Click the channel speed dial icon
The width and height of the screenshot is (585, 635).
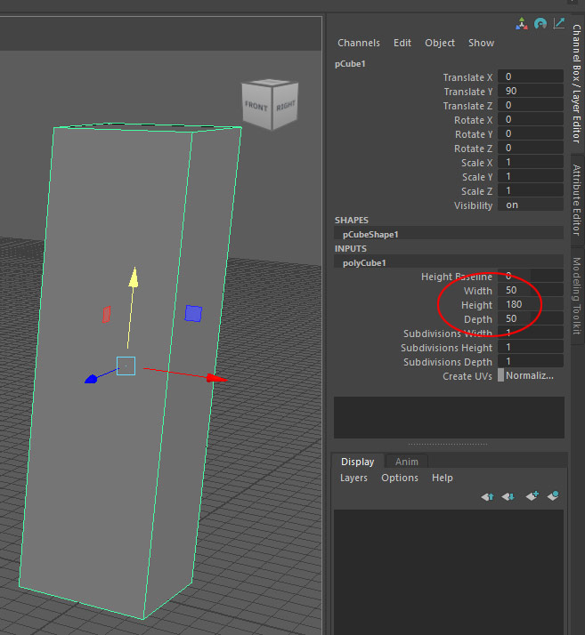[540, 24]
